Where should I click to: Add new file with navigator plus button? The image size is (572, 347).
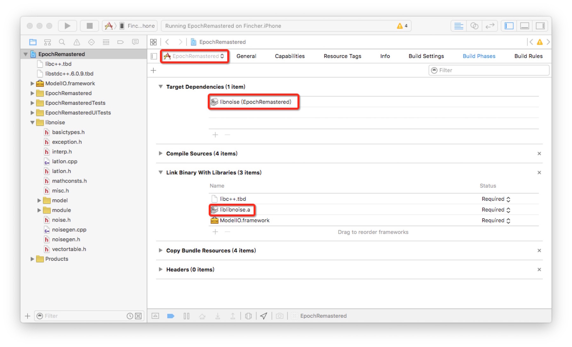coord(28,316)
